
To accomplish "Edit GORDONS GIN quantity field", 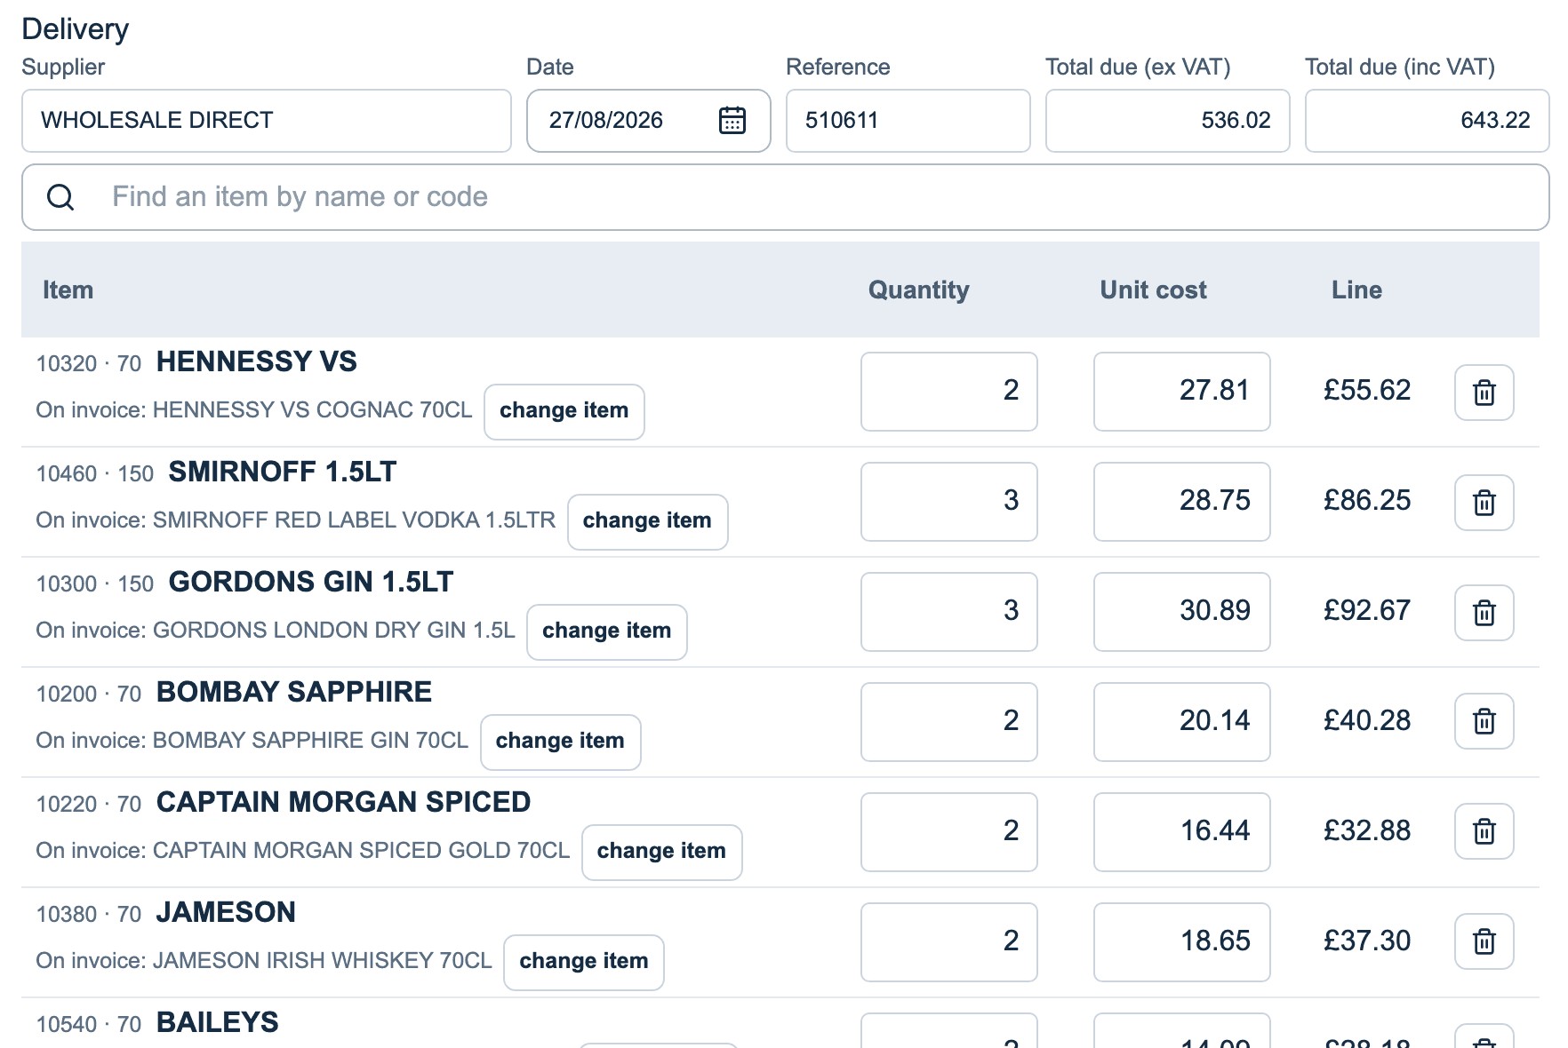I will (949, 612).
